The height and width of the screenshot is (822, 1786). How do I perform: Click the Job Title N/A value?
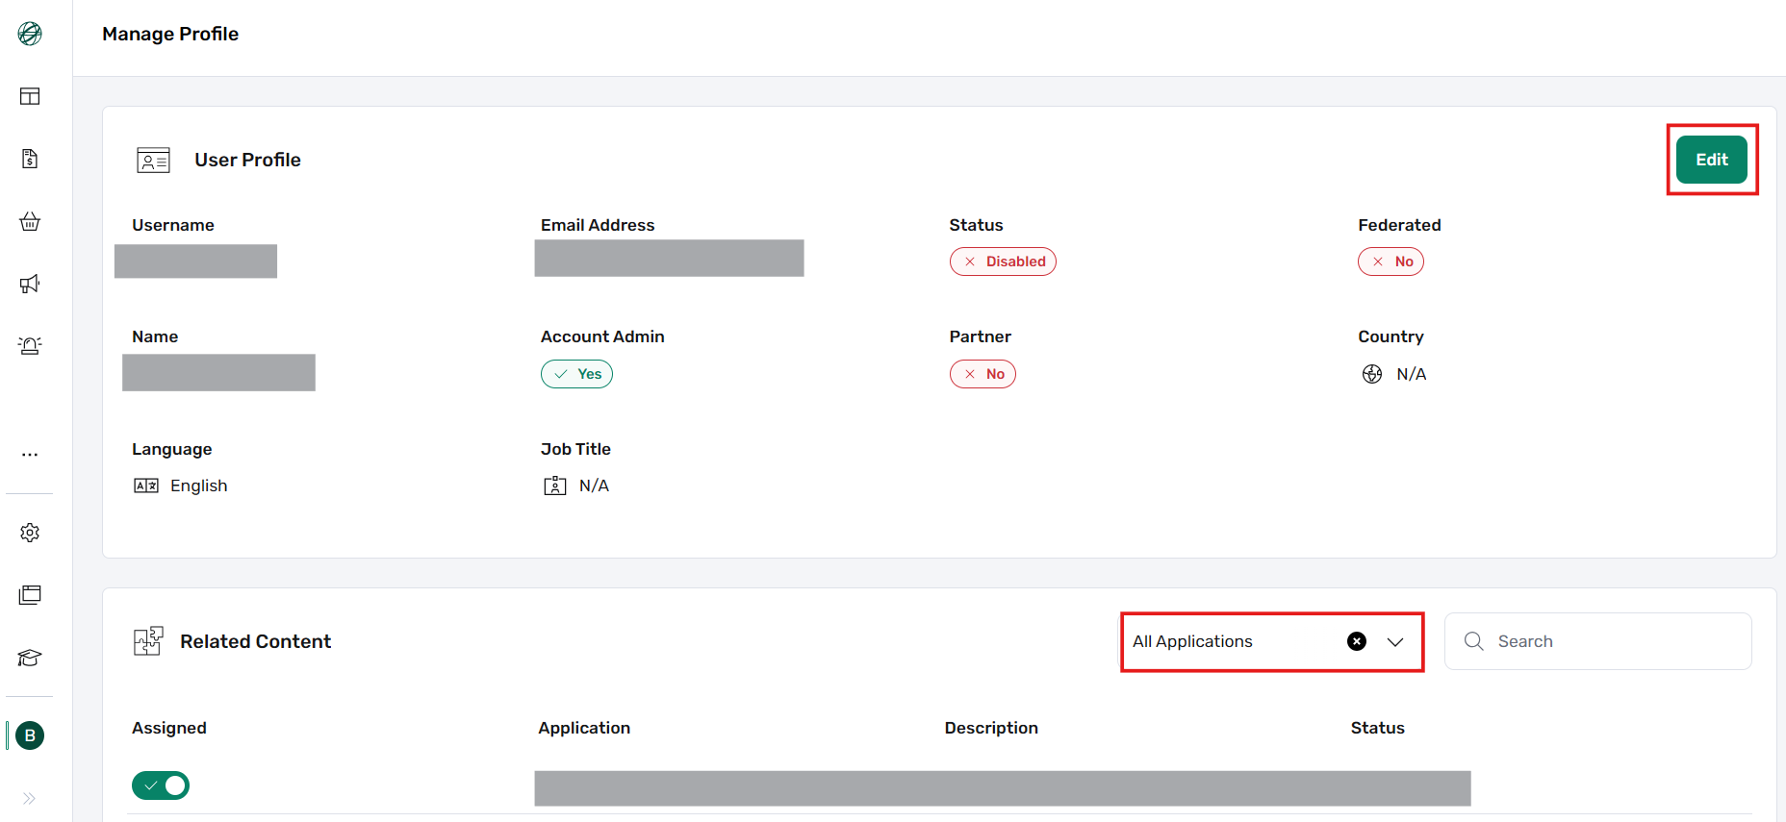pos(594,486)
